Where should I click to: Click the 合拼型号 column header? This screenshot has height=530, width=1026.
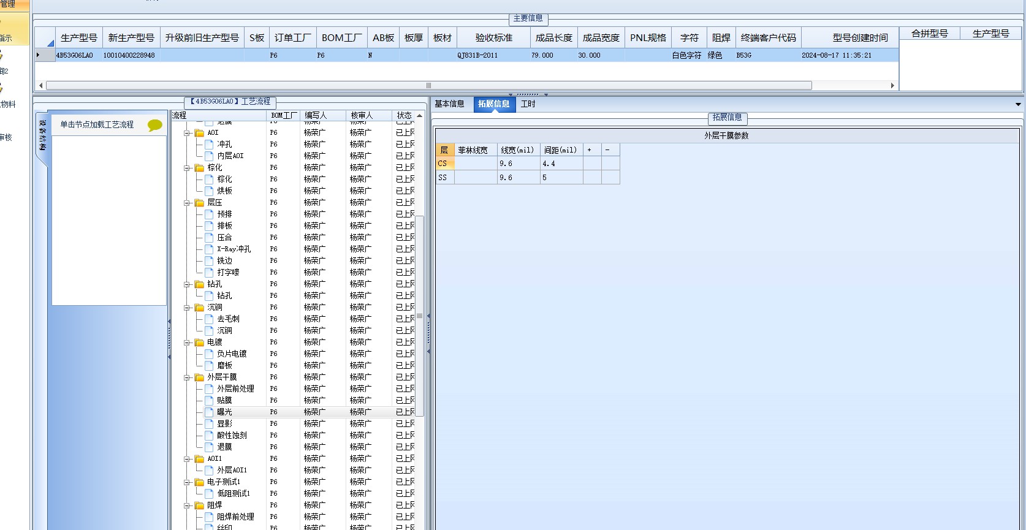(x=929, y=34)
